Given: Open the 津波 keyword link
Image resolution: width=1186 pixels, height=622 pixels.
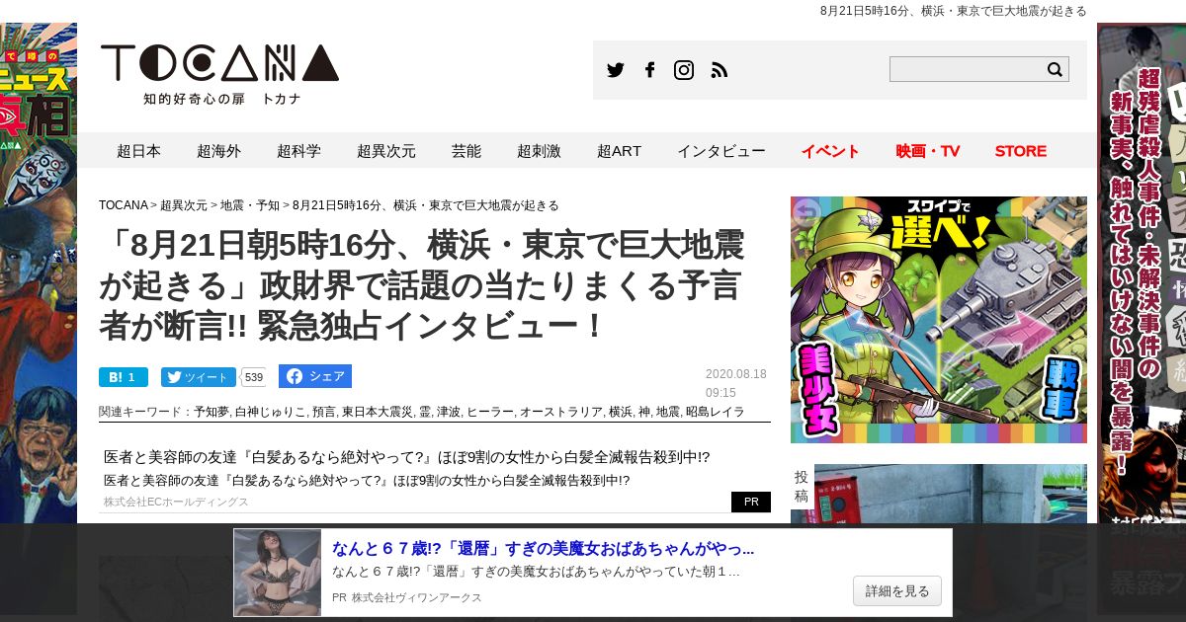Looking at the screenshot, I should click(x=448, y=412).
